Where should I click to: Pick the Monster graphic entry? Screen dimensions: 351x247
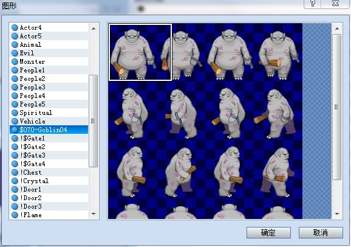click(49, 61)
